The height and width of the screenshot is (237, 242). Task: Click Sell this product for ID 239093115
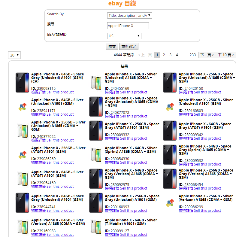tap(60, 92)
